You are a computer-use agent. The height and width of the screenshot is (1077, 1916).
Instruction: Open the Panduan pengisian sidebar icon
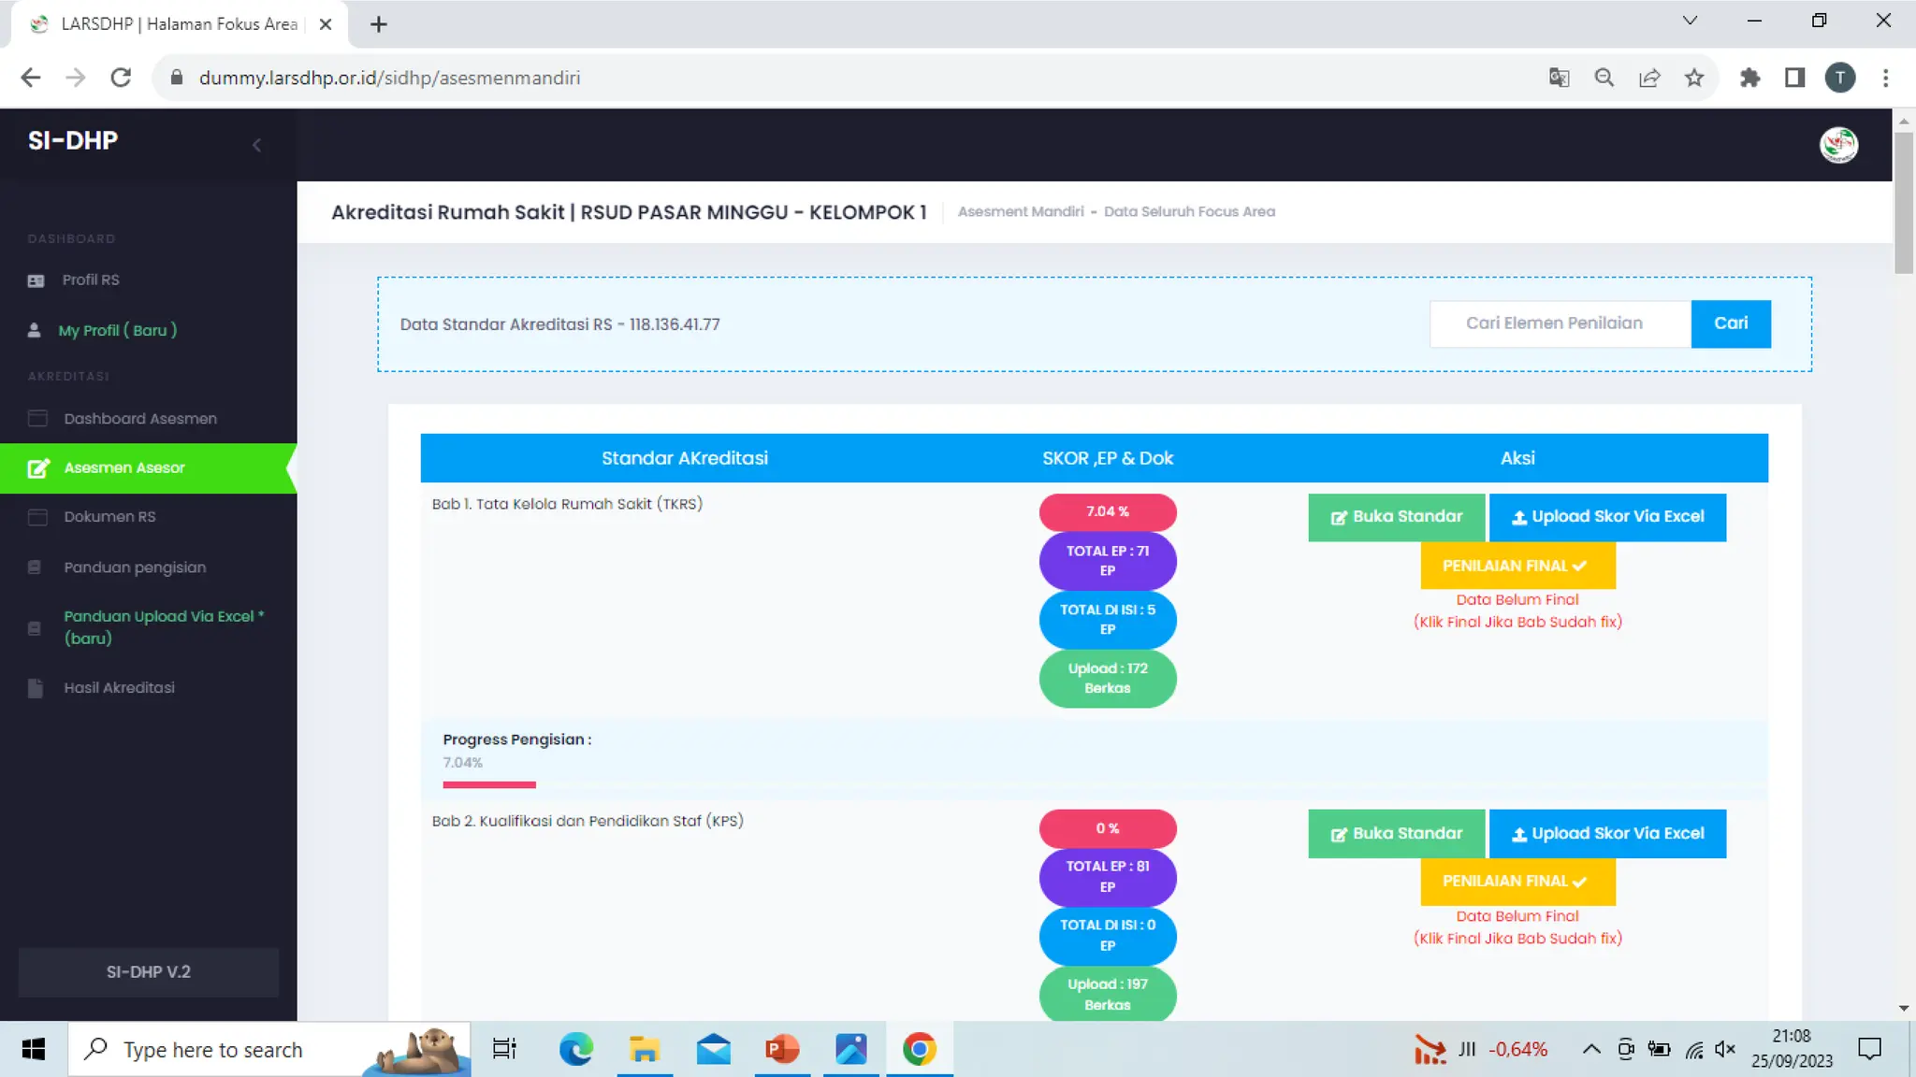(35, 567)
